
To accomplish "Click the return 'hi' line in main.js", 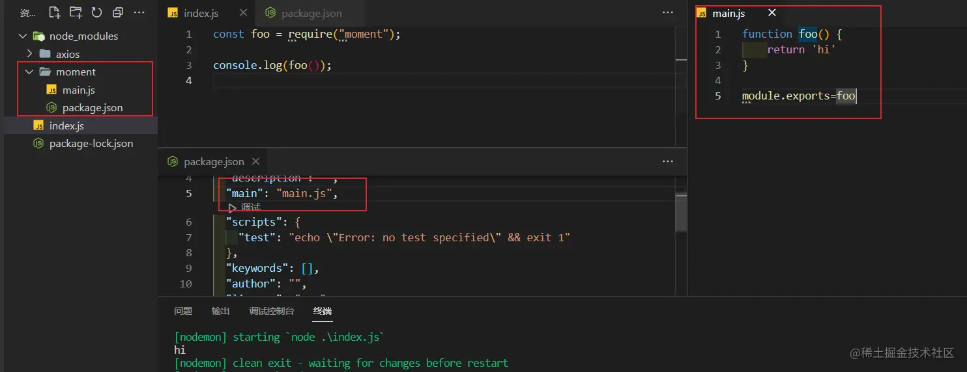I will [x=801, y=49].
